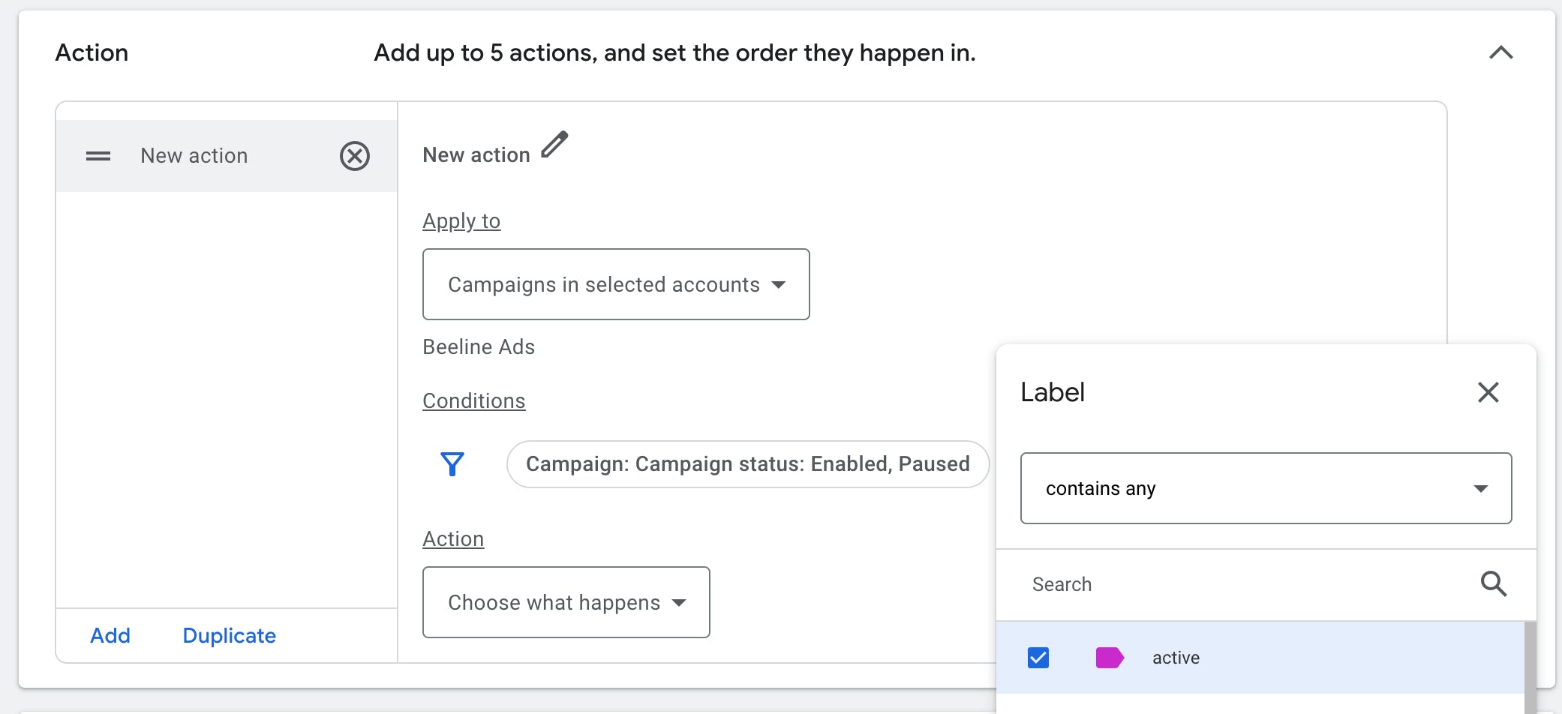Click the magnifier icon in label search

pyautogui.click(x=1493, y=583)
